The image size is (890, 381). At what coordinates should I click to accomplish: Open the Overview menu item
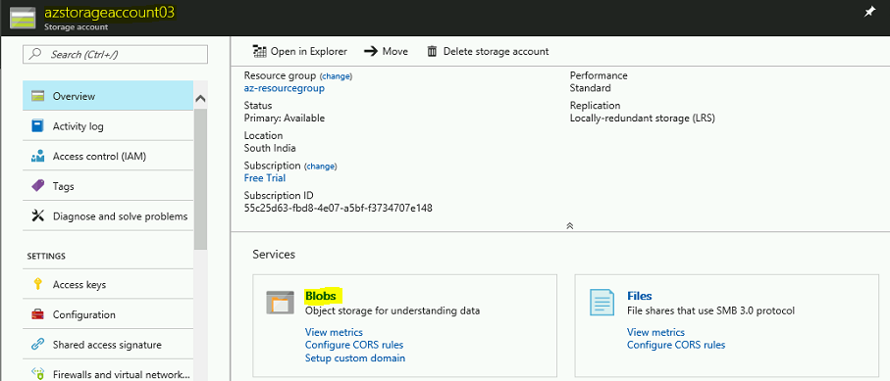click(108, 96)
